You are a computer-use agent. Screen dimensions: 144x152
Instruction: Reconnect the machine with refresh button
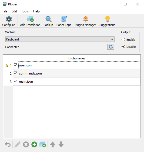coord(111,47)
